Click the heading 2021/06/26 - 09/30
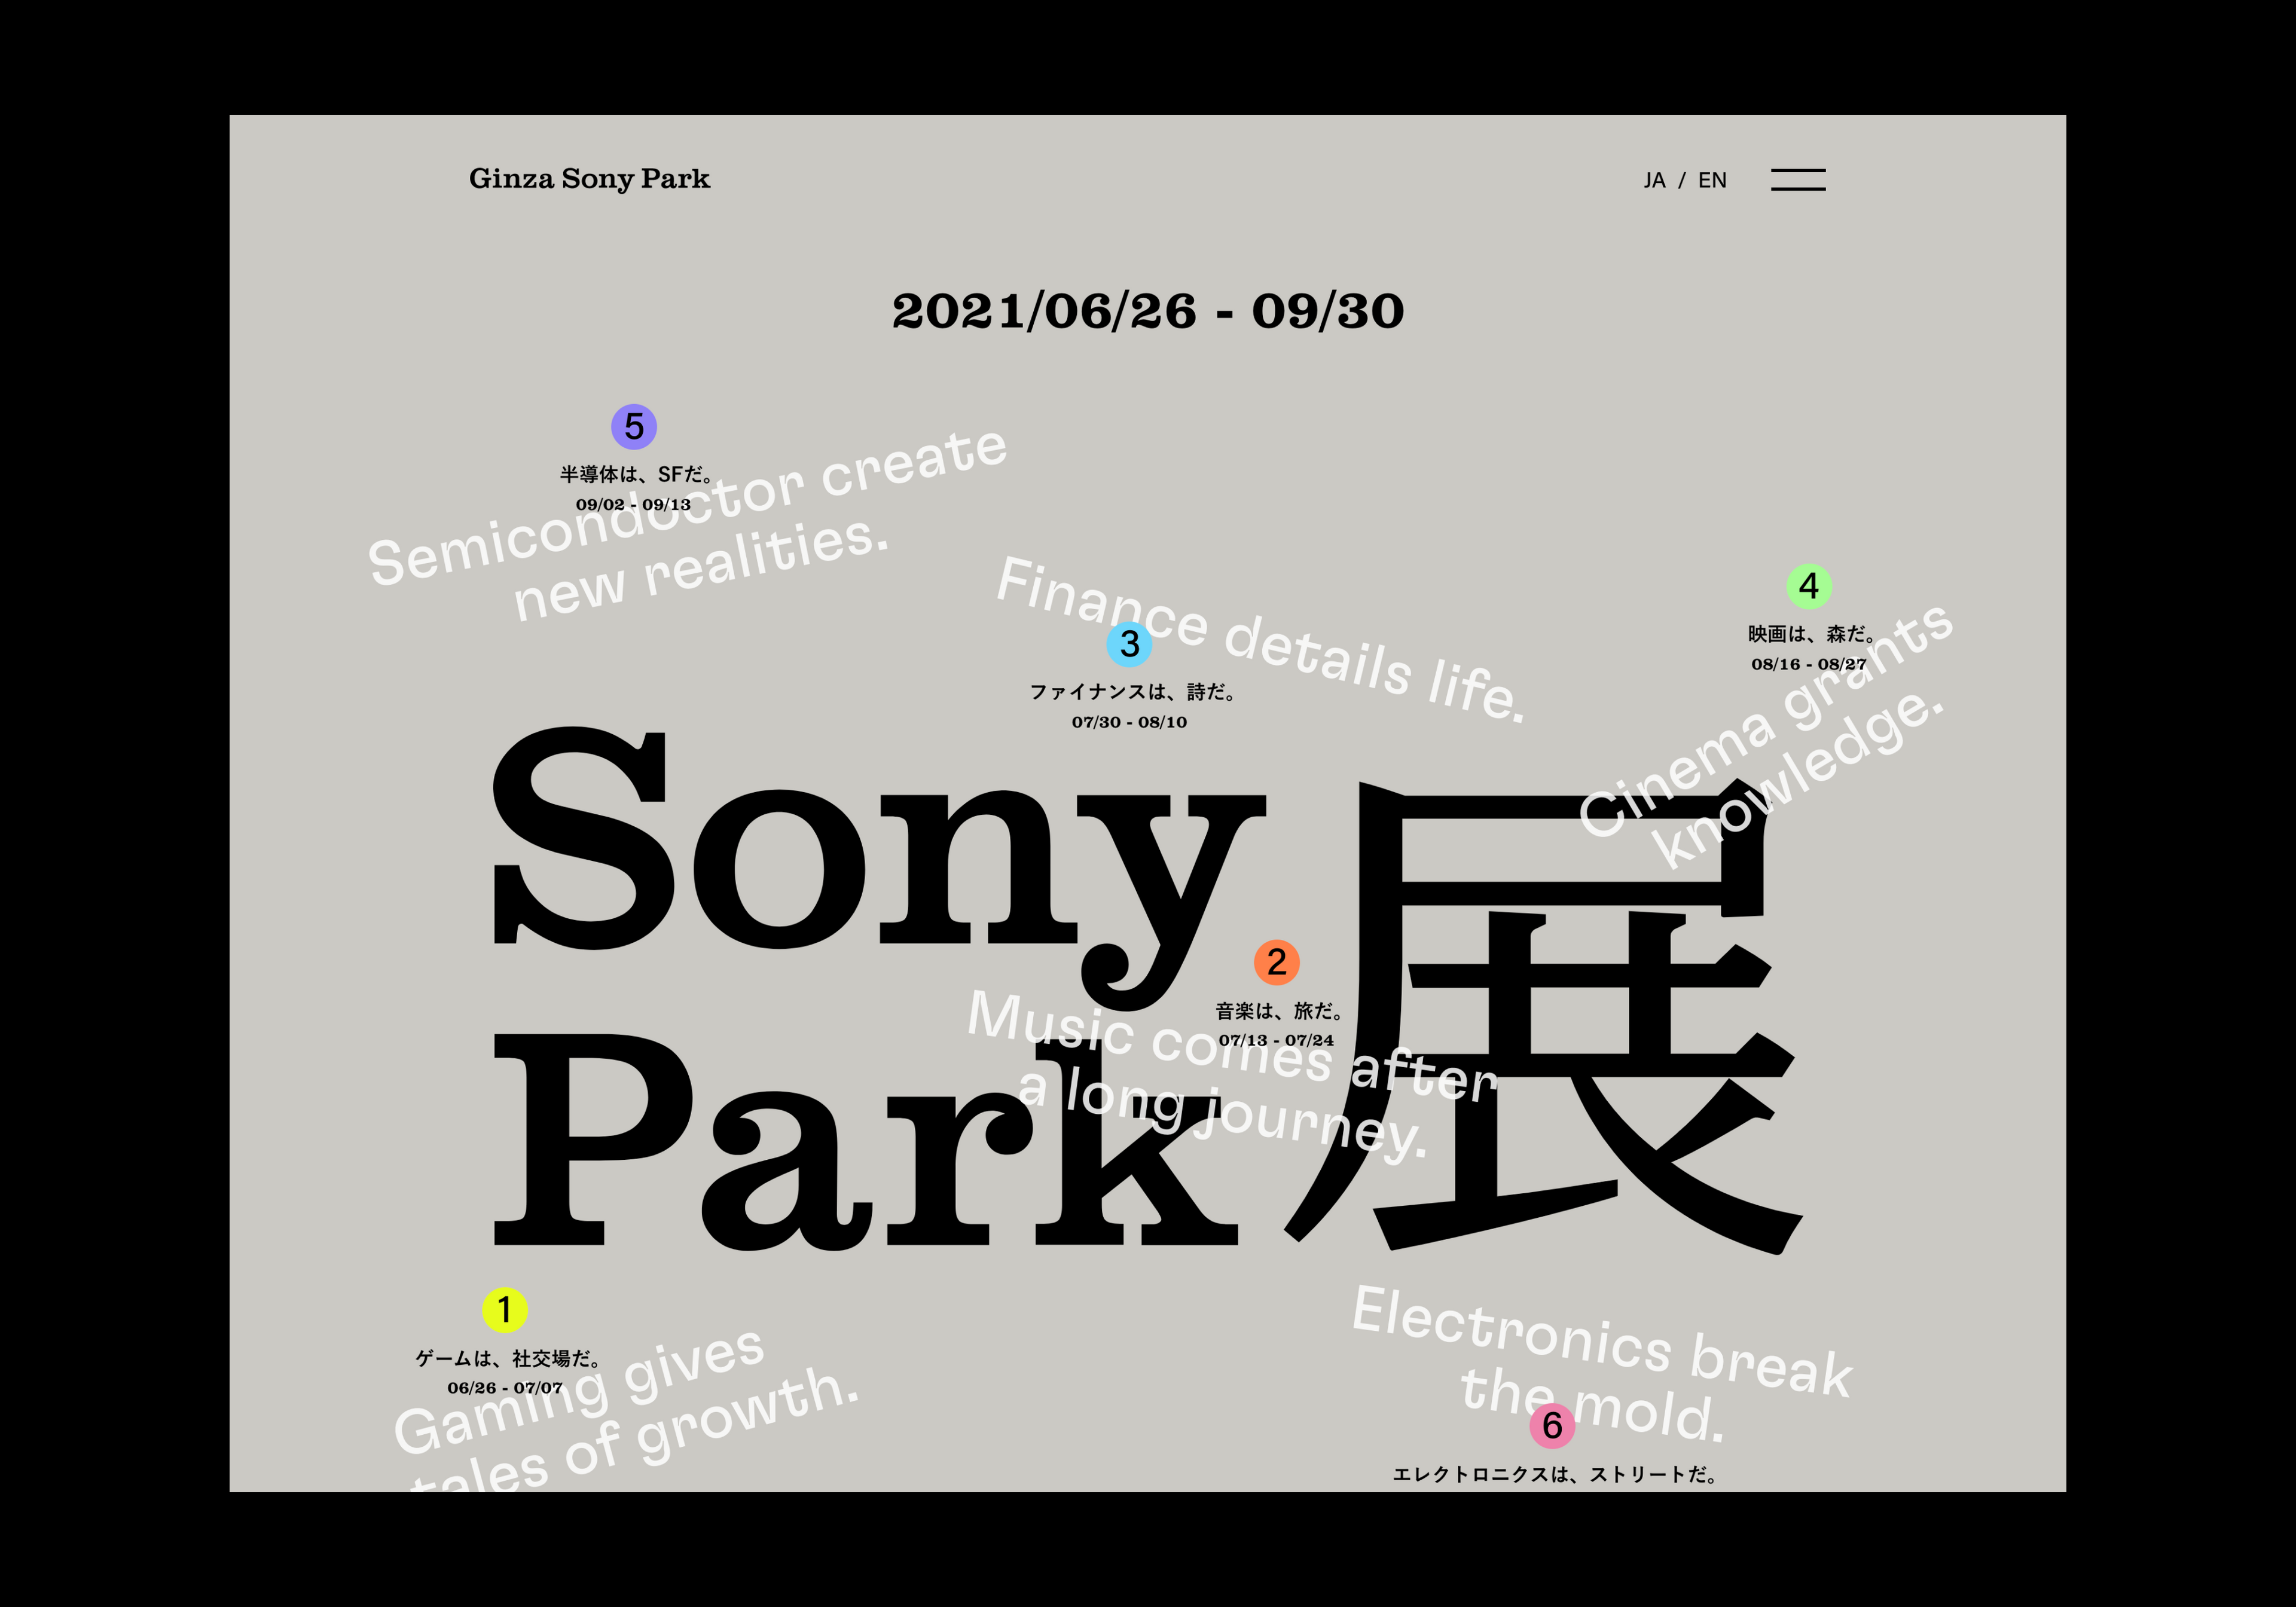The height and width of the screenshot is (1607, 2296). coord(1148,311)
